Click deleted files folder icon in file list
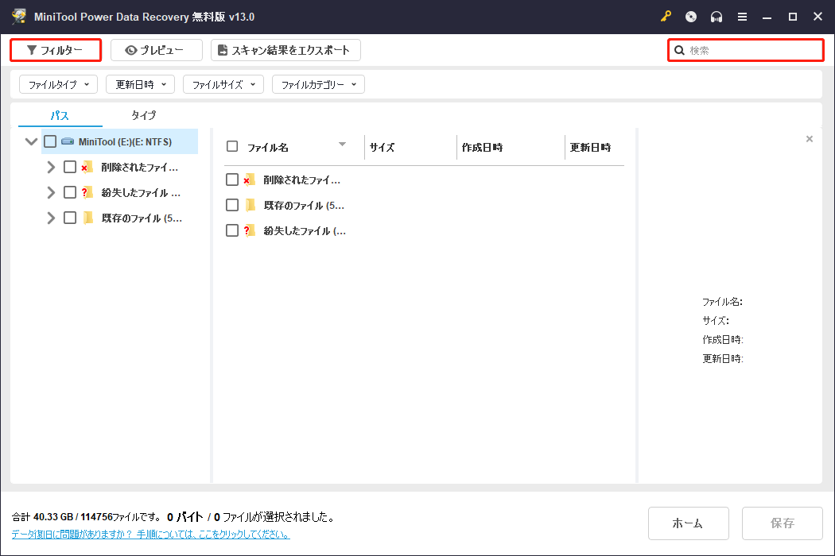Viewport: 835px width, 556px height. 249,180
